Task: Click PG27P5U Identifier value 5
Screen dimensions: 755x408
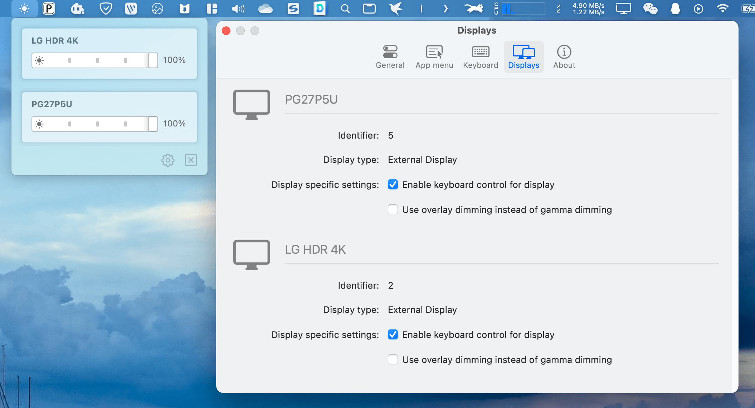Action: pos(391,135)
